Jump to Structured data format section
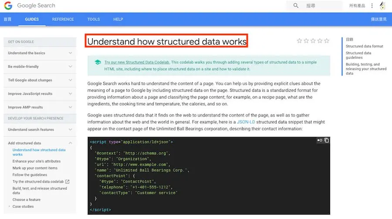Viewport: 392px width, 219px height. 364,46
